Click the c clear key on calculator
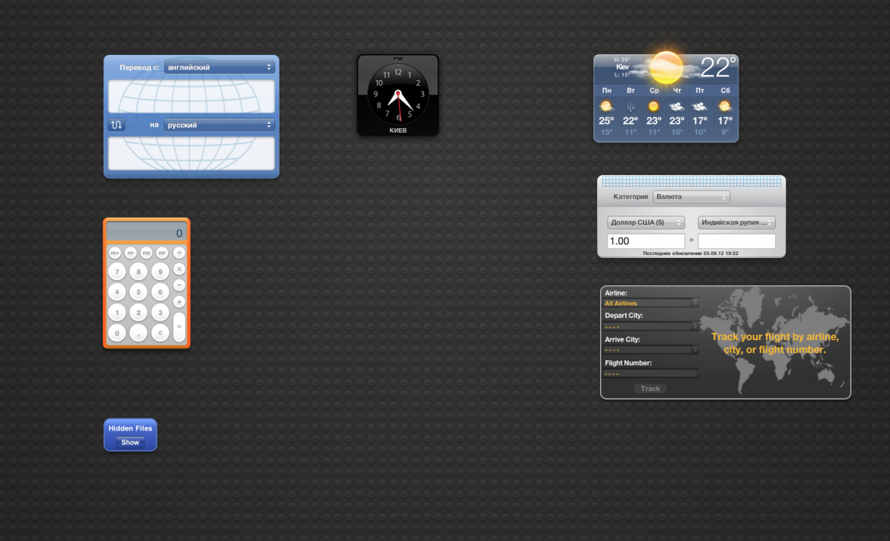 point(160,333)
